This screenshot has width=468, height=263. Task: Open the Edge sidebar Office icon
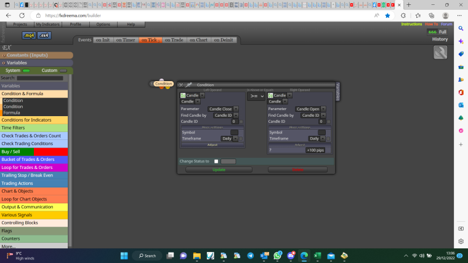point(461,92)
